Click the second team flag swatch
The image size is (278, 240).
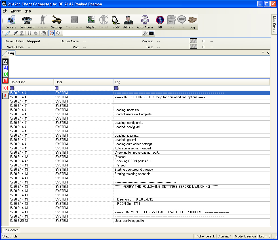click(193, 47)
